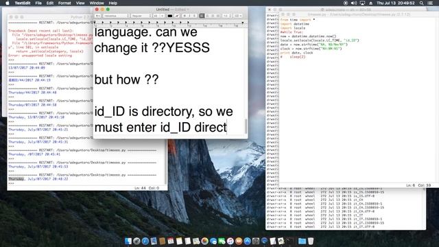
Task: Click the AirPlay display icon in menu bar
Action: [x=362, y=3]
